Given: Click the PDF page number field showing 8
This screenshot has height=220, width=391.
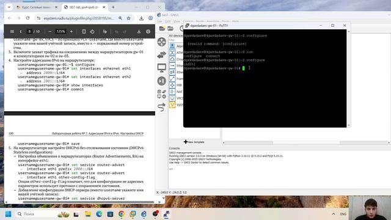Looking at the screenshot, I should coord(29,31).
